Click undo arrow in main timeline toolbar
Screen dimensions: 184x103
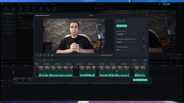tap(11, 63)
